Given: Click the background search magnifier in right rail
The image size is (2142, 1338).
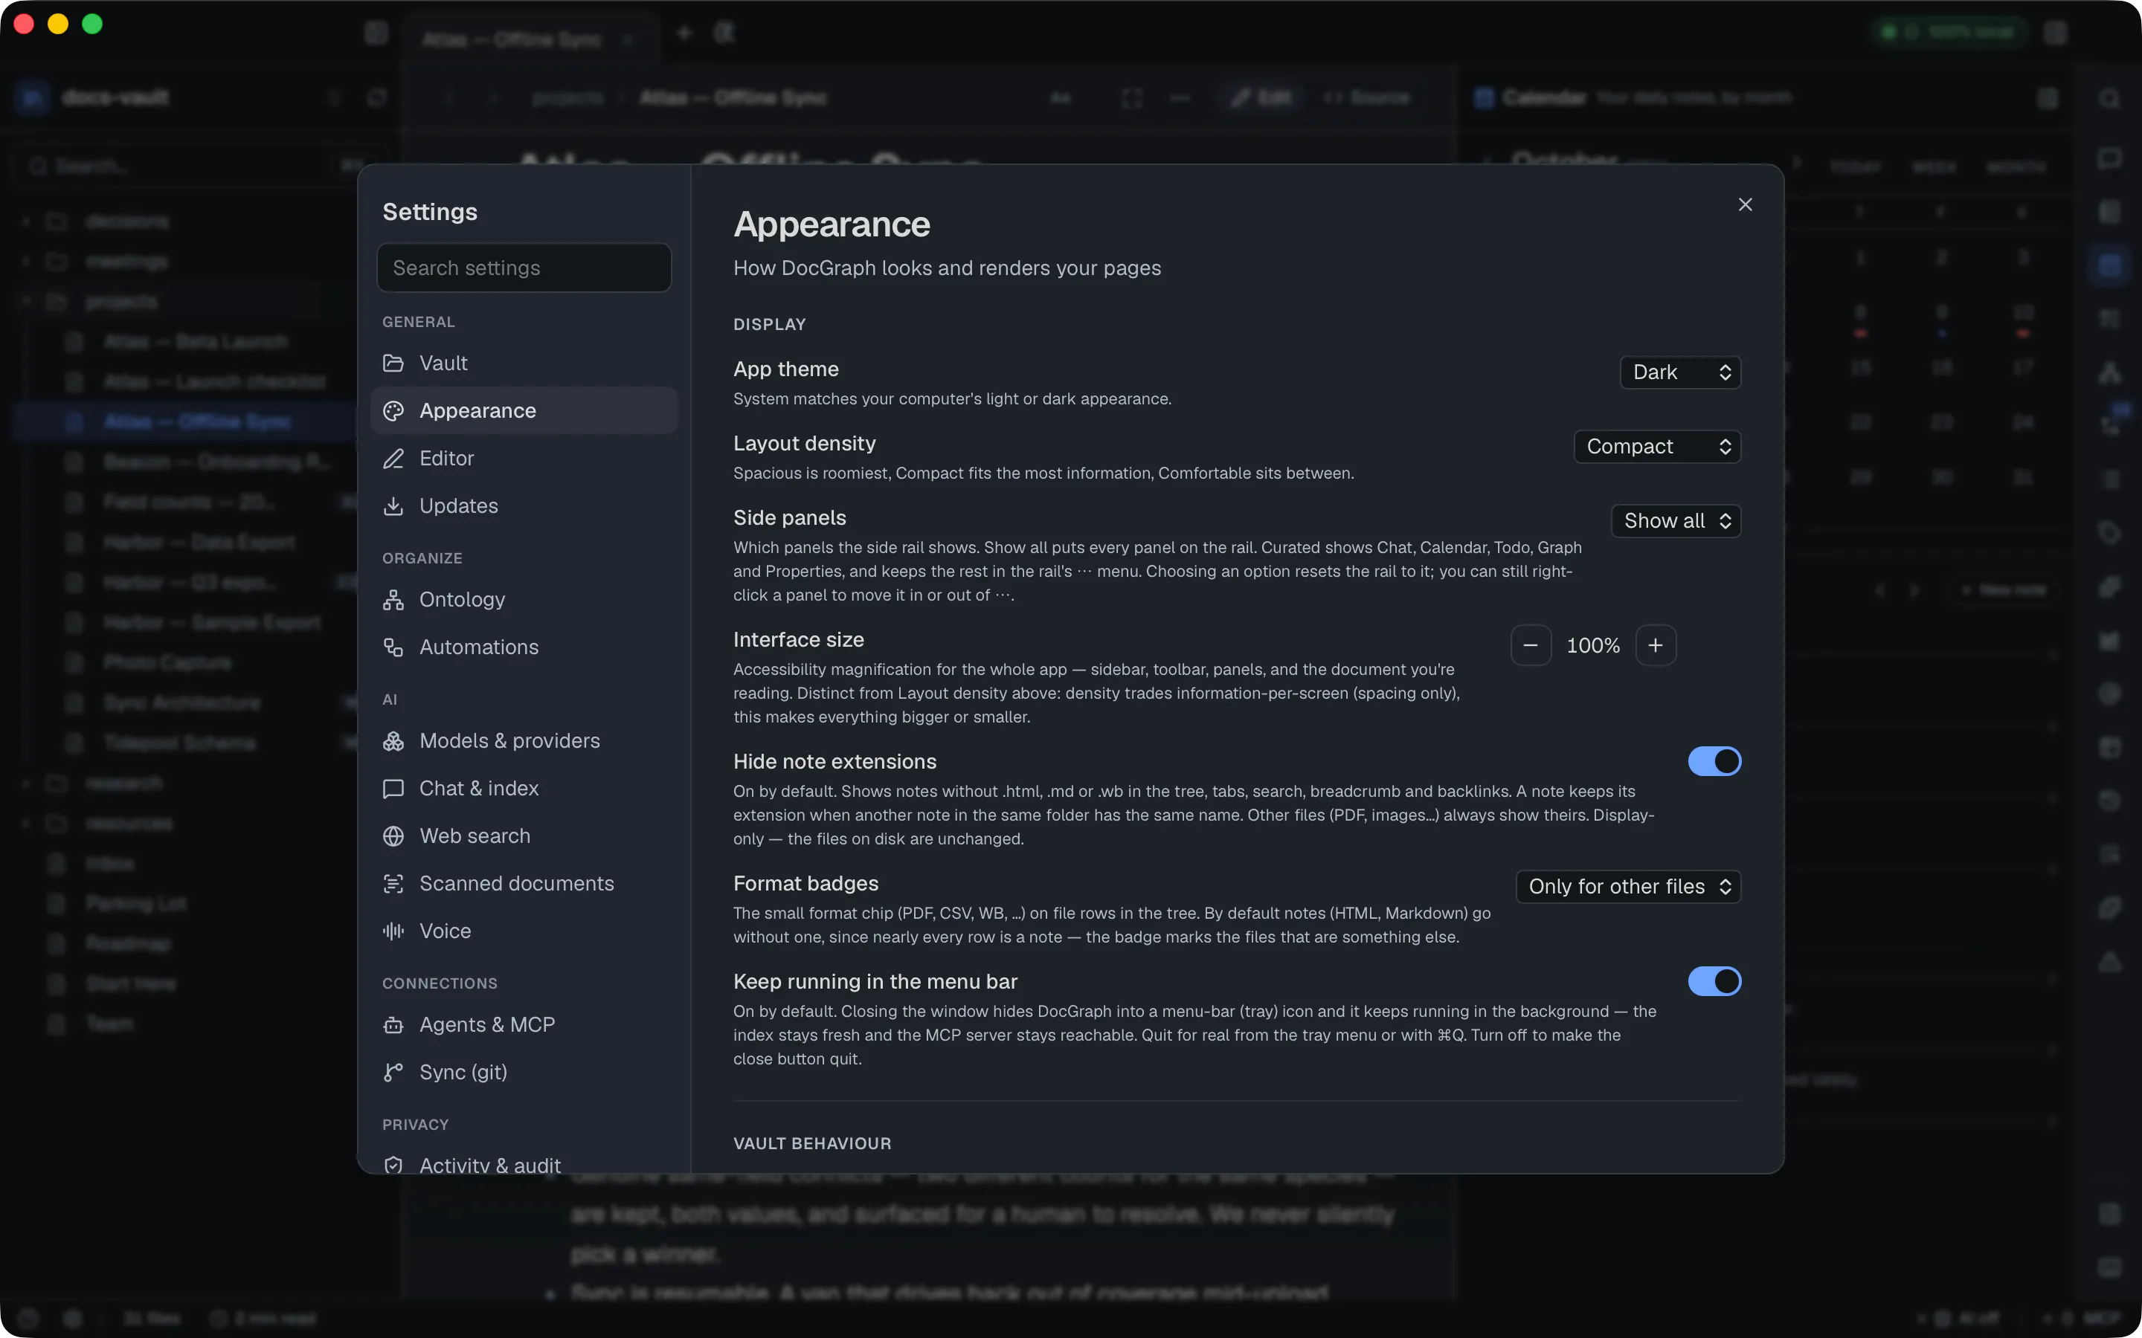Looking at the screenshot, I should point(2109,98).
